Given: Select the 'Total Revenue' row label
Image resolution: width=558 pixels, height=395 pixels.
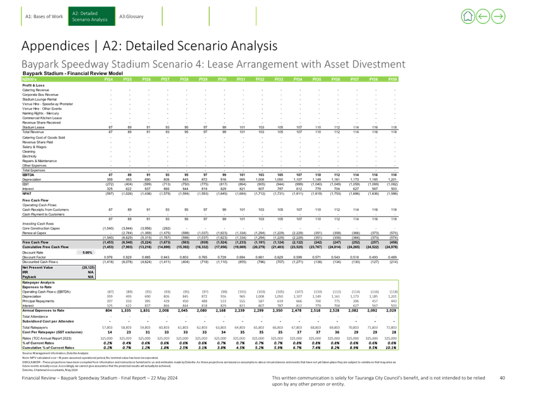Looking at the screenshot, I should 33,132.
